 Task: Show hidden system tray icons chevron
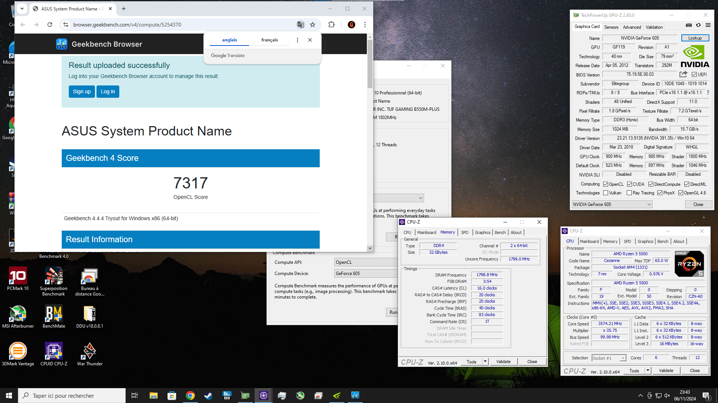(640, 396)
